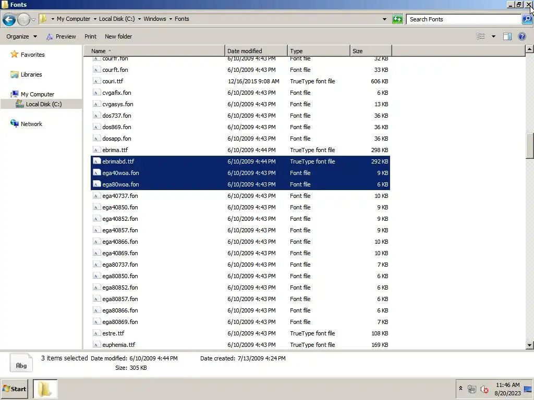Viewport: 534px width, 400px height.
Task: Expand dropdown arrow after My Computer breadcrumb
Action: click(x=95, y=19)
